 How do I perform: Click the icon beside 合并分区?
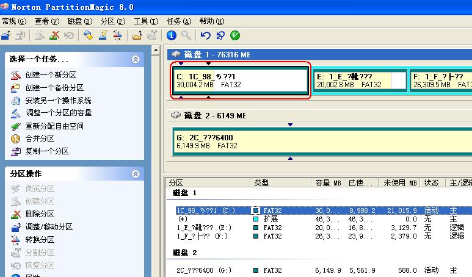point(16,138)
